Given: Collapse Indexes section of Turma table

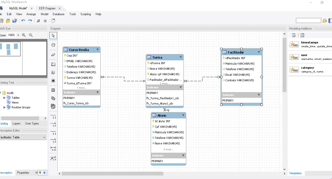Looking at the screenshot, I should point(181,87).
